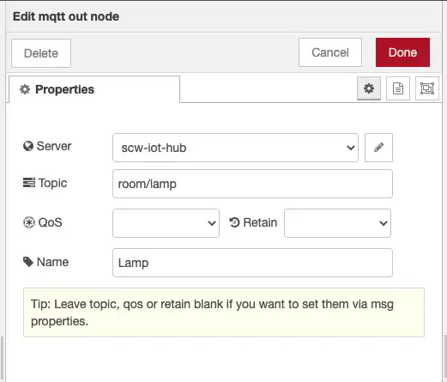Click the Retain history icon
The height and width of the screenshot is (382, 447).
pyautogui.click(x=234, y=222)
